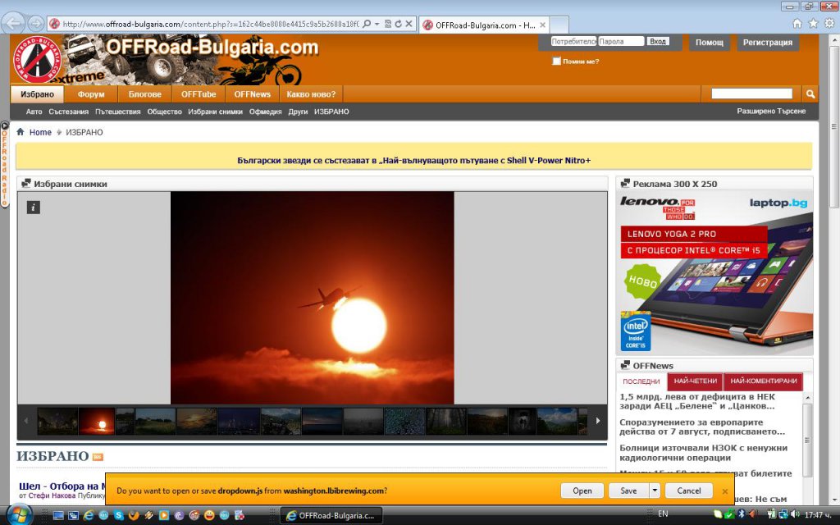Click into the site search box
Image resolution: width=840 pixels, height=525 pixels.
(751, 94)
